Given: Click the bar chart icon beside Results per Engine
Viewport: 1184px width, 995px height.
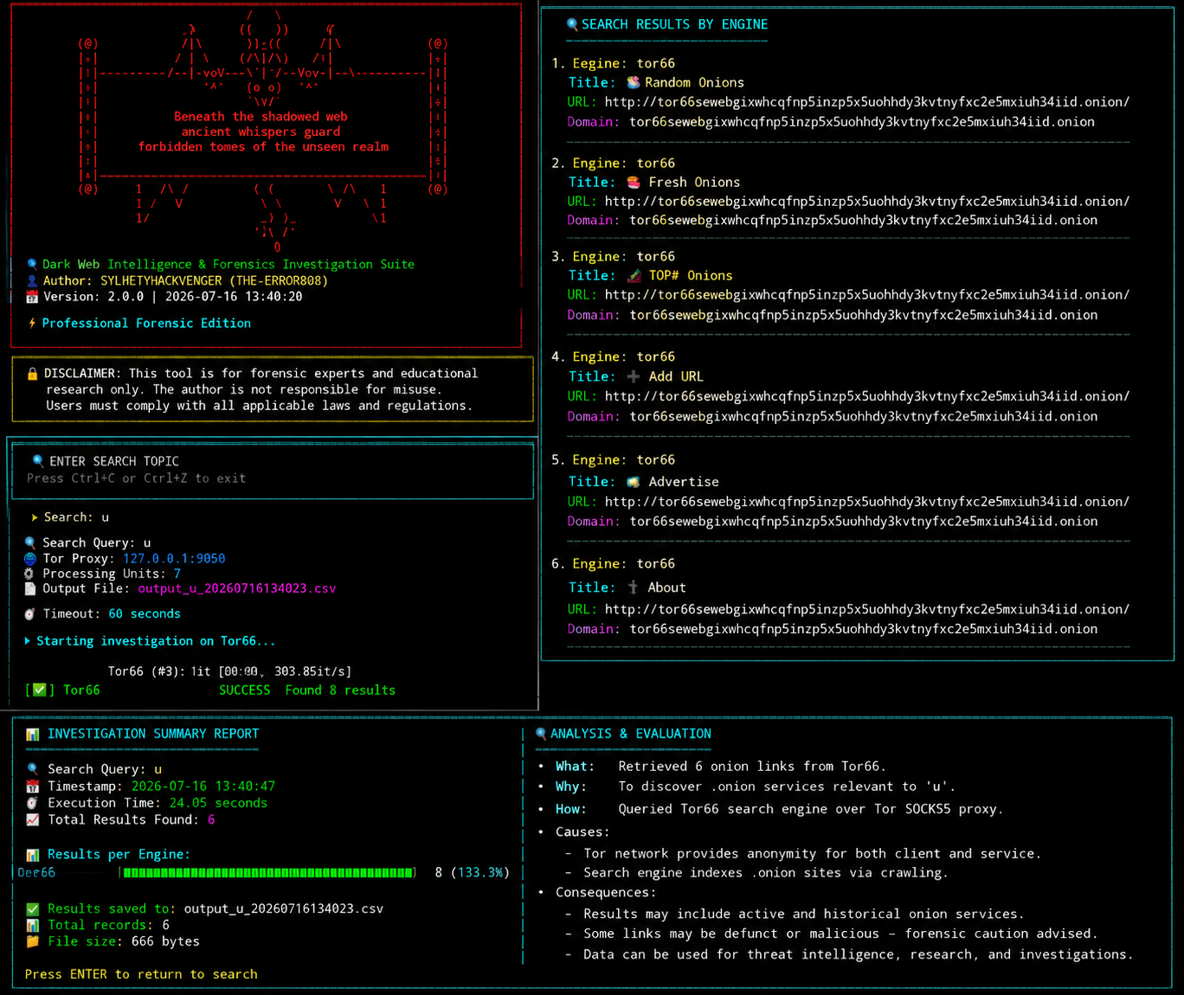Looking at the screenshot, I should (33, 855).
